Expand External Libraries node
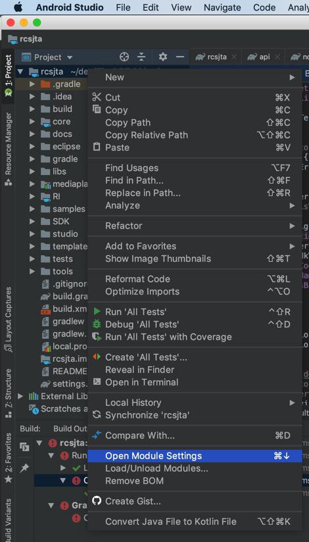 click(x=21, y=396)
